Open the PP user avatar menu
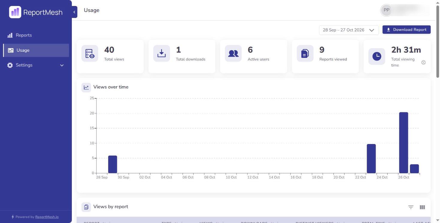Screen dimensions: 440x223 click(386, 10)
